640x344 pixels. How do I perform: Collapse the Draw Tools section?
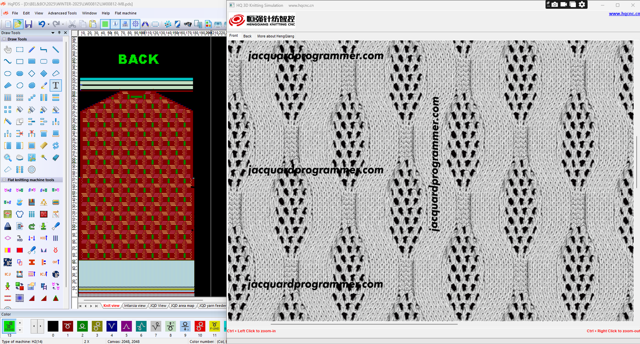[4, 39]
